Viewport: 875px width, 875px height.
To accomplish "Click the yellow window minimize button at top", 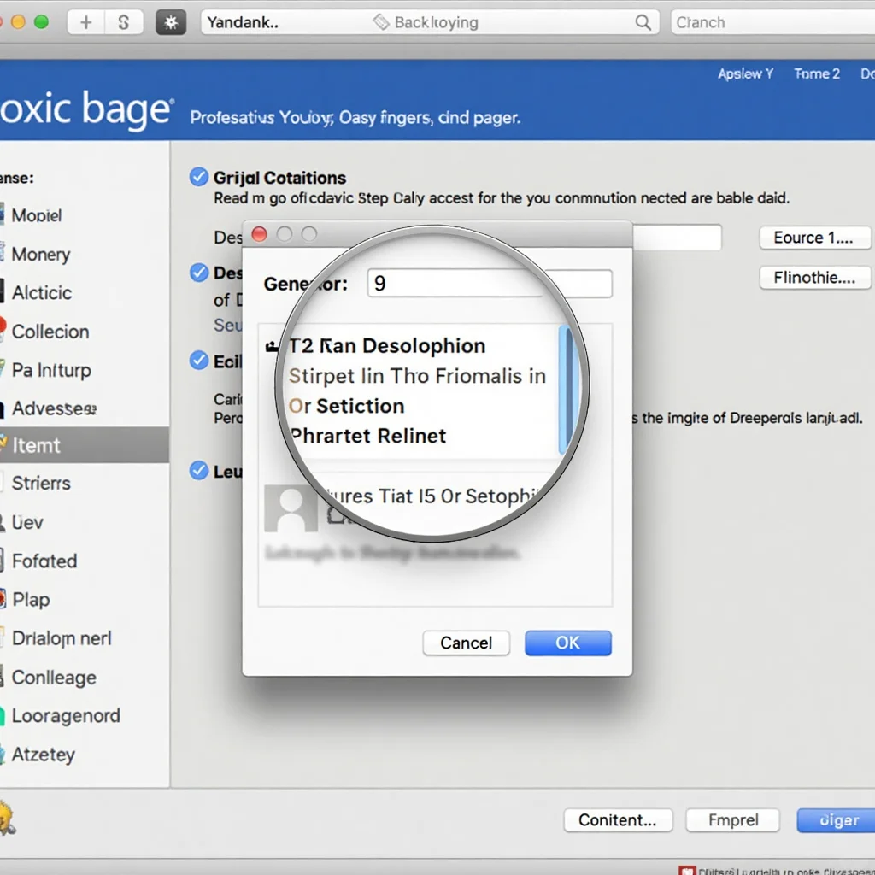I will click(x=19, y=22).
